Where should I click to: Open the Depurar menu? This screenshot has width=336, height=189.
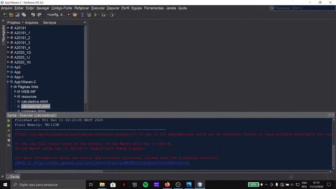pyautogui.click(x=113, y=8)
